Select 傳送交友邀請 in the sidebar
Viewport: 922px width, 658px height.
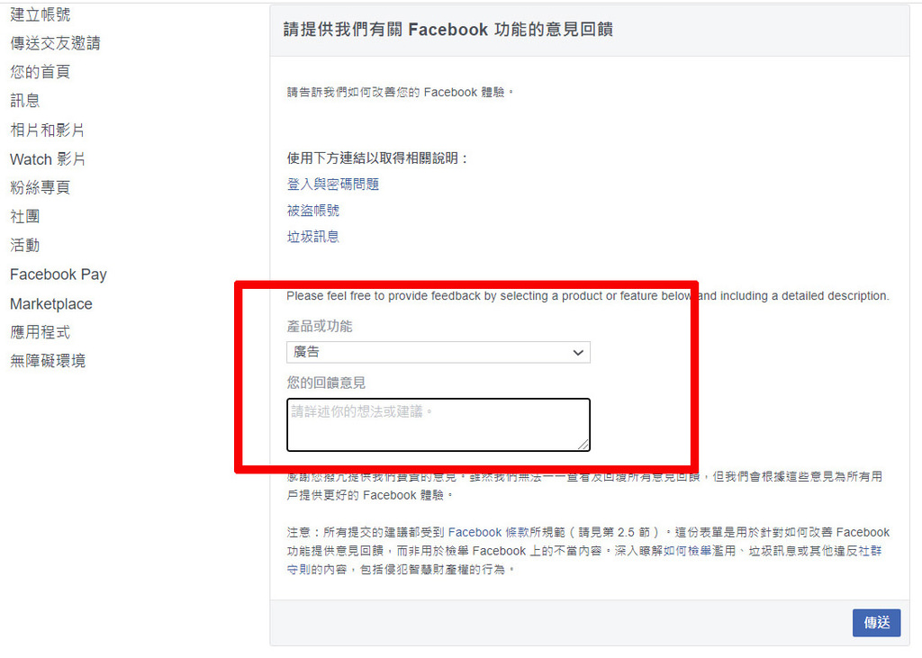[x=55, y=43]
